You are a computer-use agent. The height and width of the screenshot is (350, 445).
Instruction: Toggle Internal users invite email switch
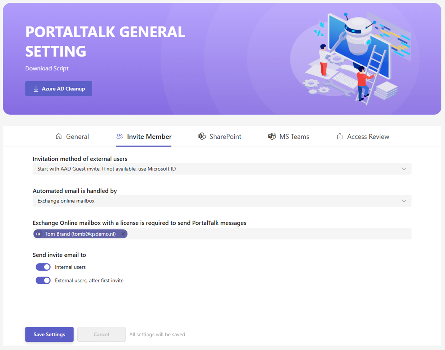click(43, 267)
